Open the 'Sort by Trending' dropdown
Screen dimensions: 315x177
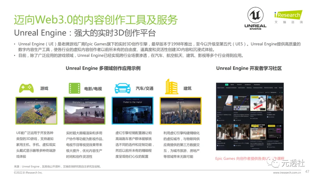271,93
